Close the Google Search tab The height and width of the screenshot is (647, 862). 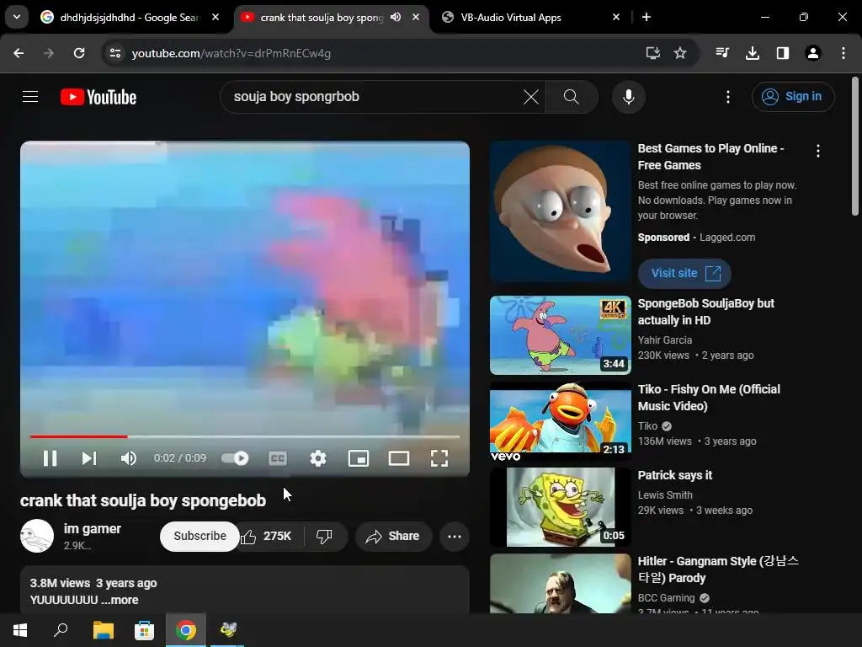click(215, 17)
